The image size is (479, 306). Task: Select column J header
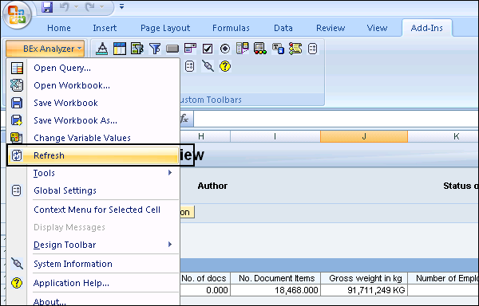[364, 136]
